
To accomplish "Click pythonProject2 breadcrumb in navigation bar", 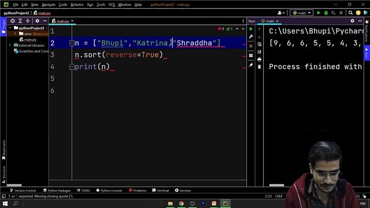I will click(x=16, y=13).
